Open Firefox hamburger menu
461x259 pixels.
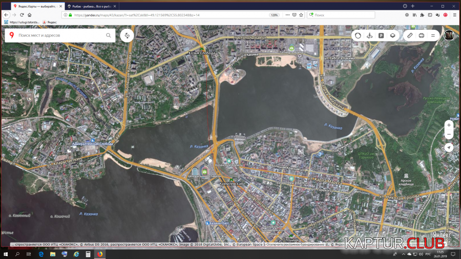point(454,15)
